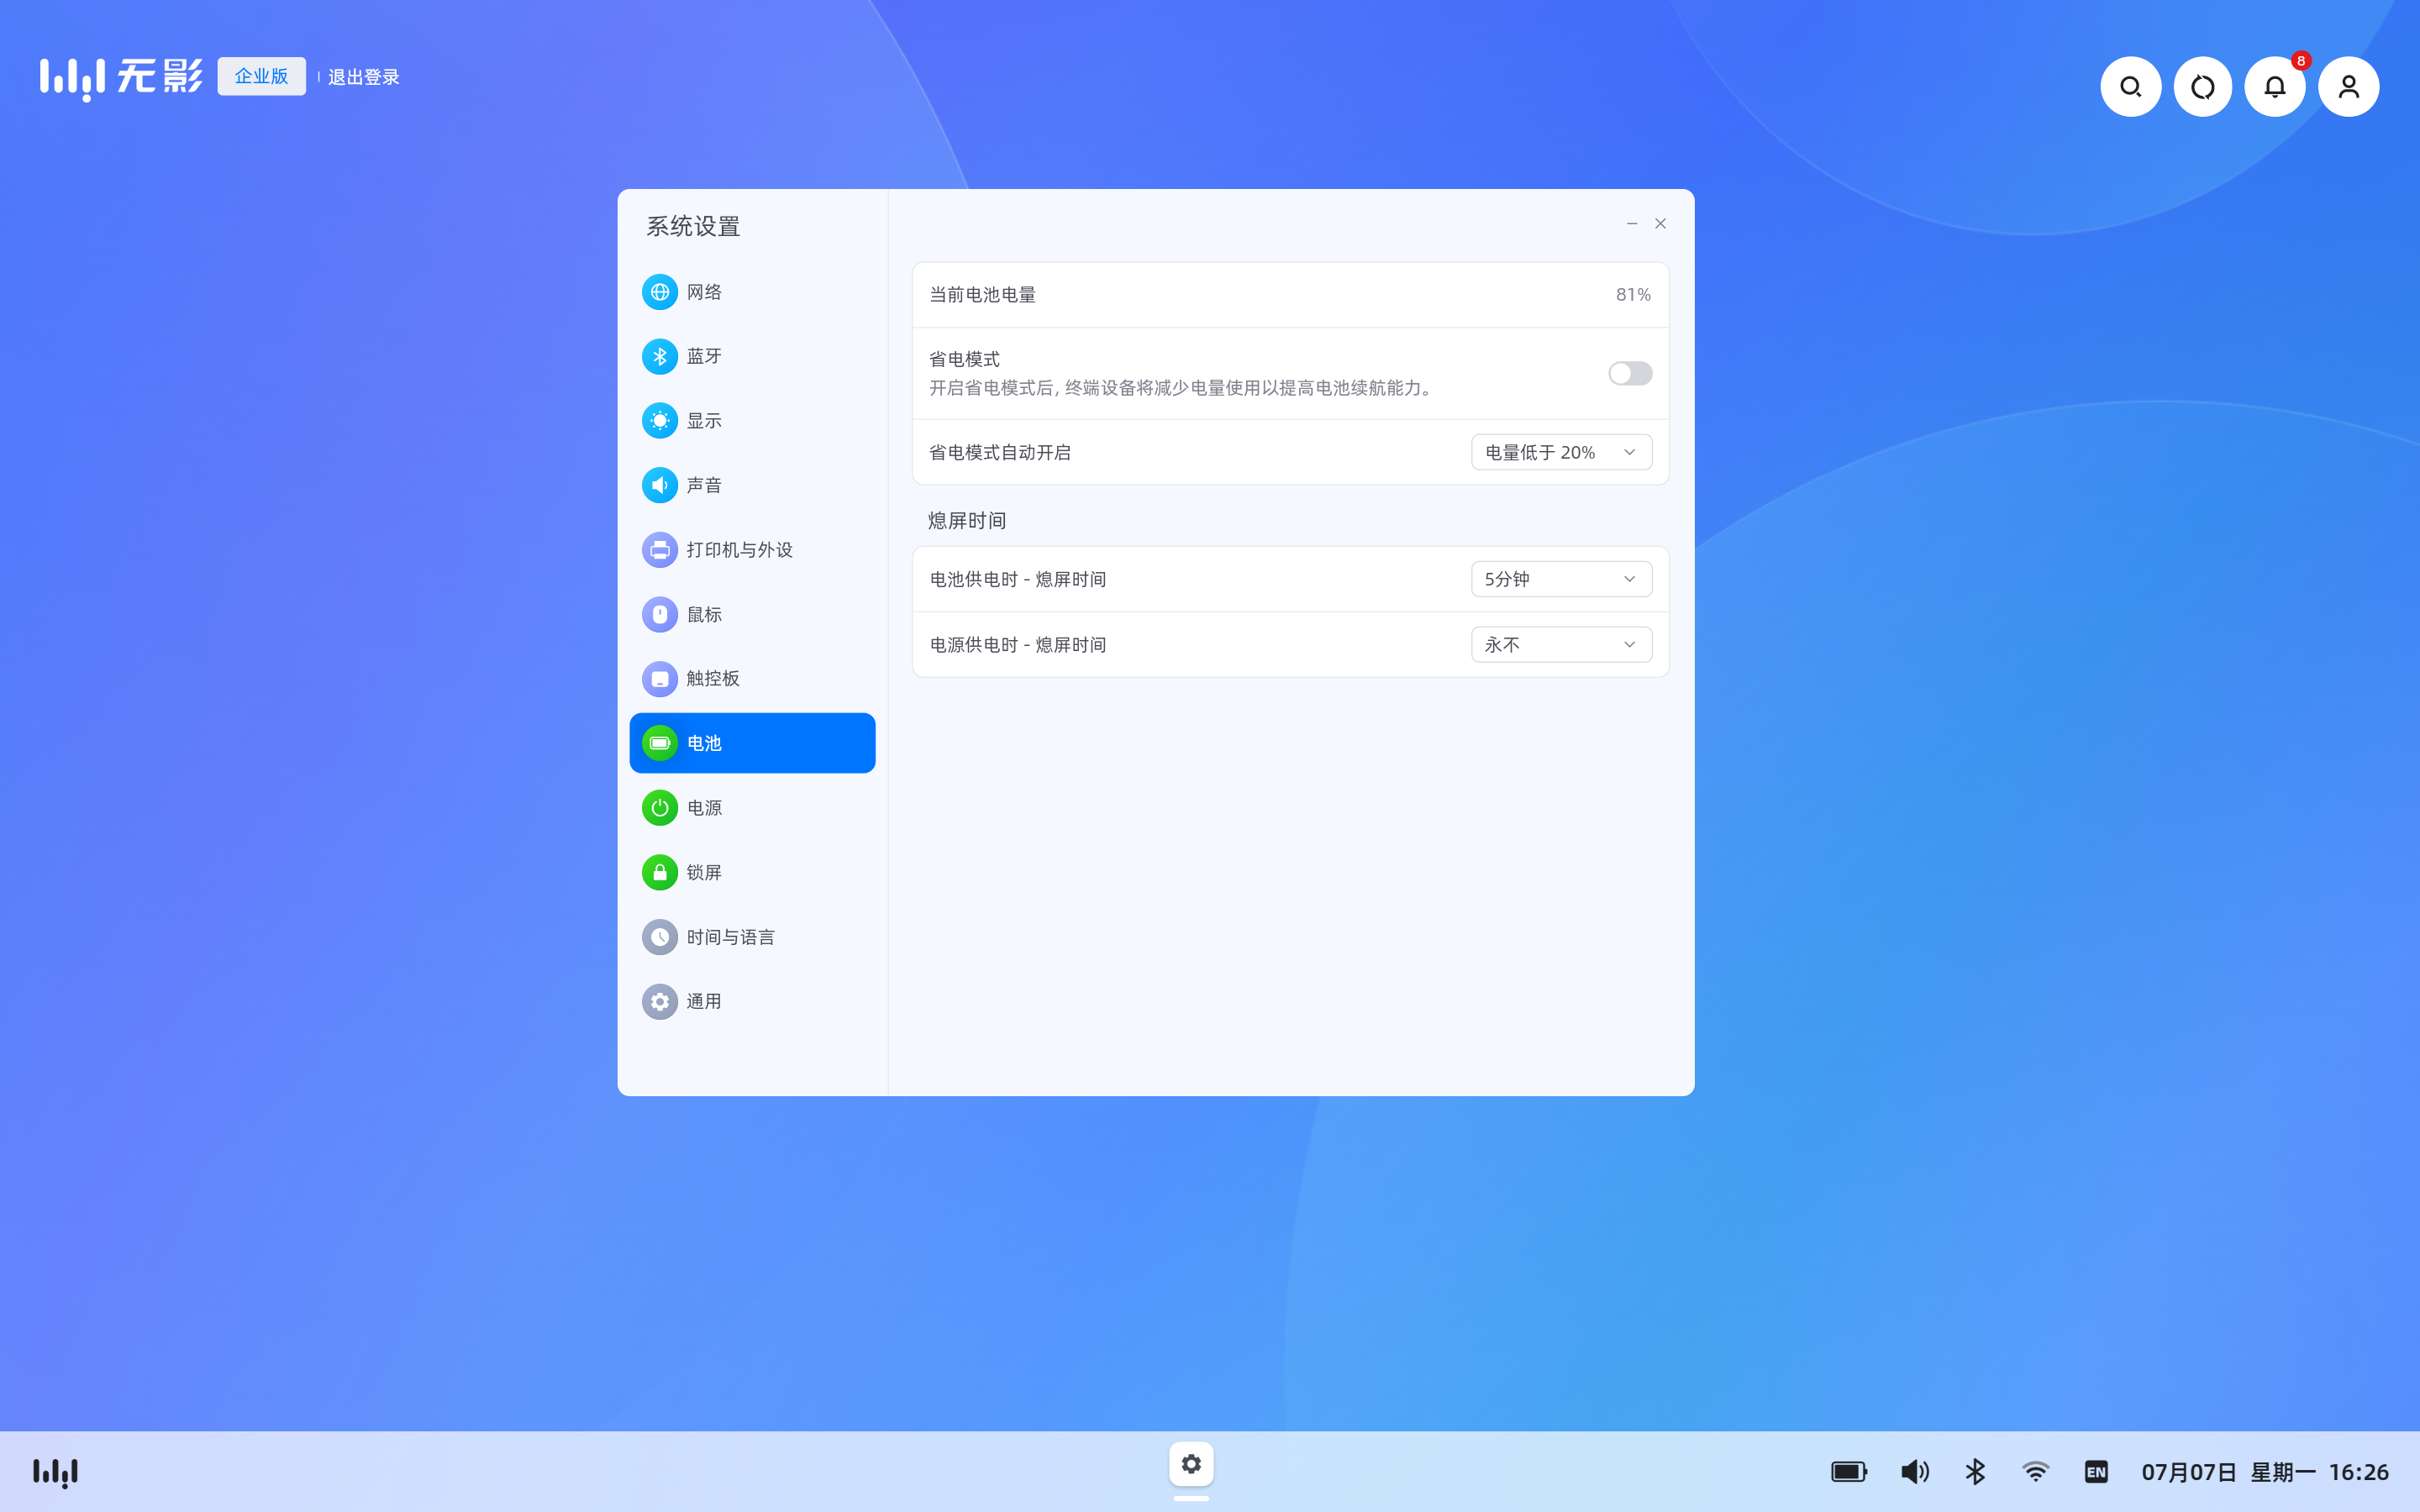Click the taskbar Bluetooth icon
This screenshot has width=2420, height=1512.
1975,1471
